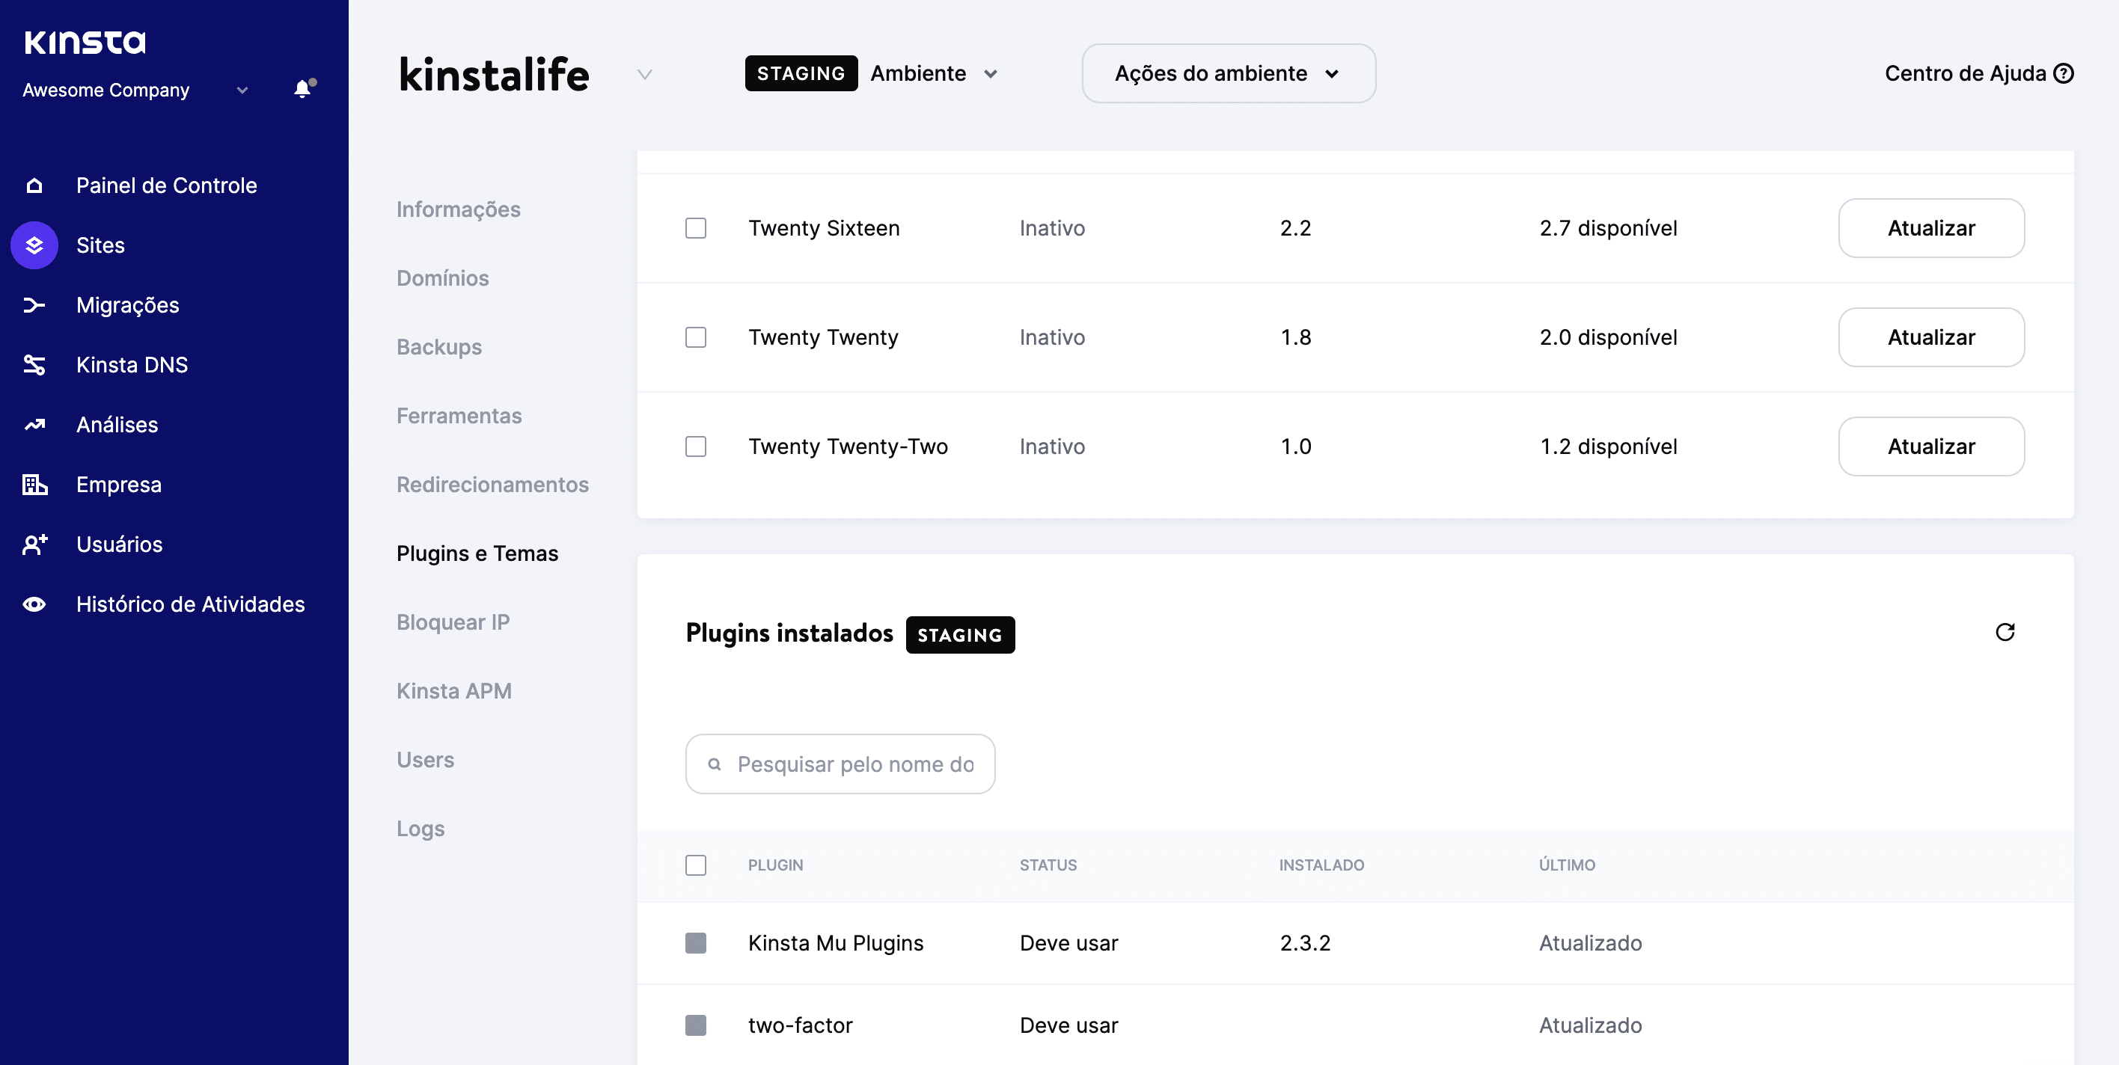Image resolution: width=2119 pixels, height=1065 pixels.
Task: Select the Kinsta Mu Plugins checkbox
Action: tap(695, 943)
